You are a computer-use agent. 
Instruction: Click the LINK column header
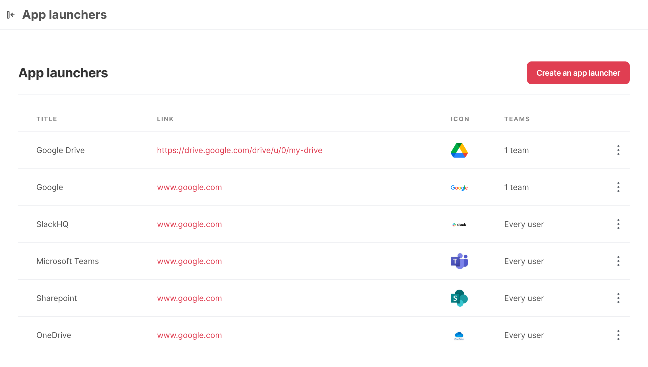tap(165, 119)
